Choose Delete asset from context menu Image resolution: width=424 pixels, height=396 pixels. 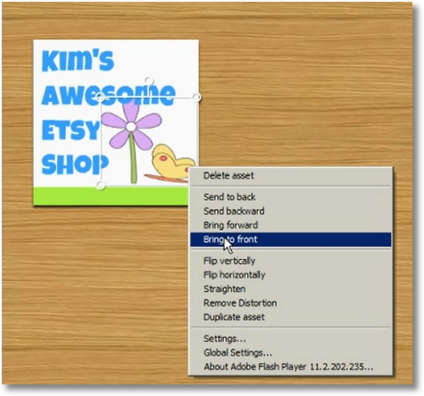click(x=290, y=176)
